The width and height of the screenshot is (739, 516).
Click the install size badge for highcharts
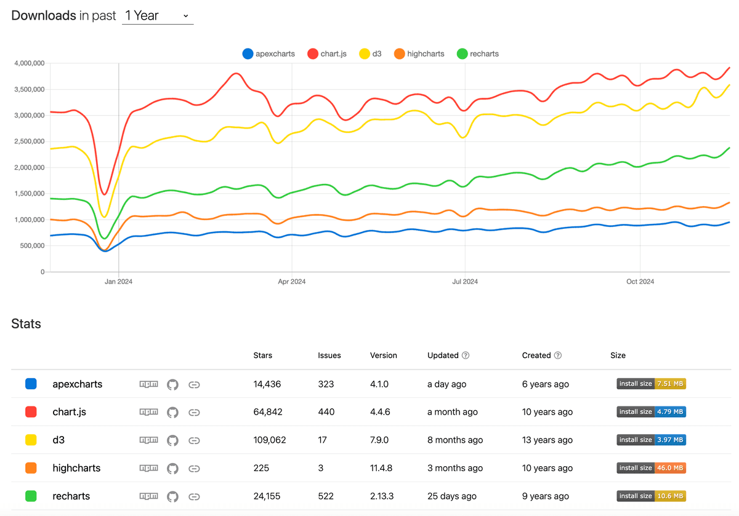click(651, 468)
